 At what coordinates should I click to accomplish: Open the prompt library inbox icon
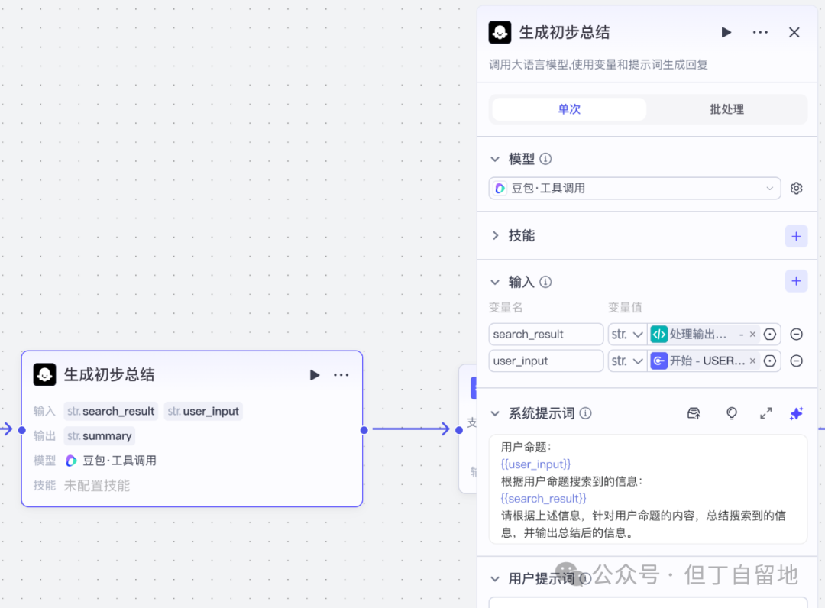(694, 412)
